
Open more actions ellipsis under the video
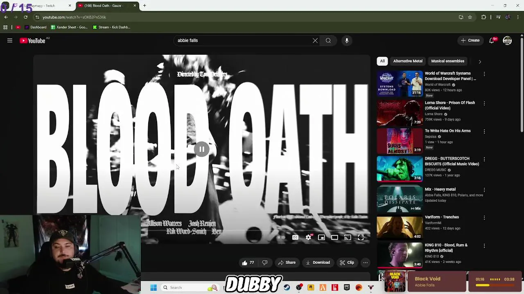tap(366, 263)
